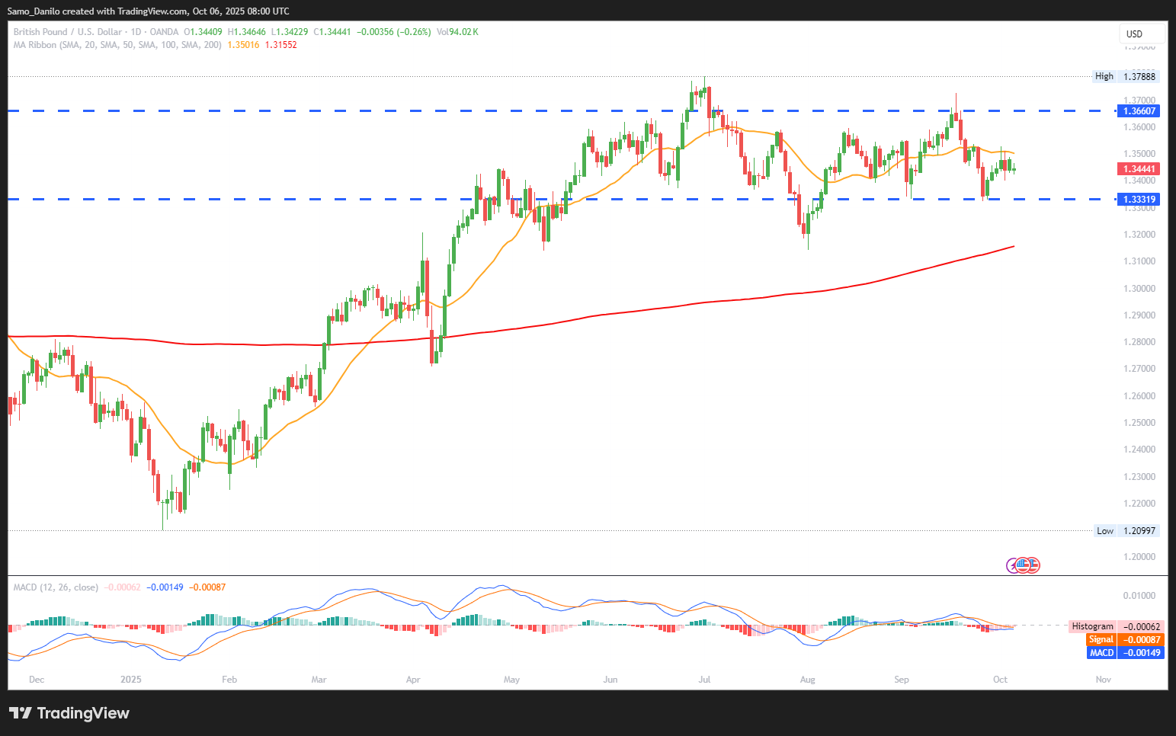
Task: Click the High 1.37888 price label
Action: pyautogui.click(x=1125, y=76)
